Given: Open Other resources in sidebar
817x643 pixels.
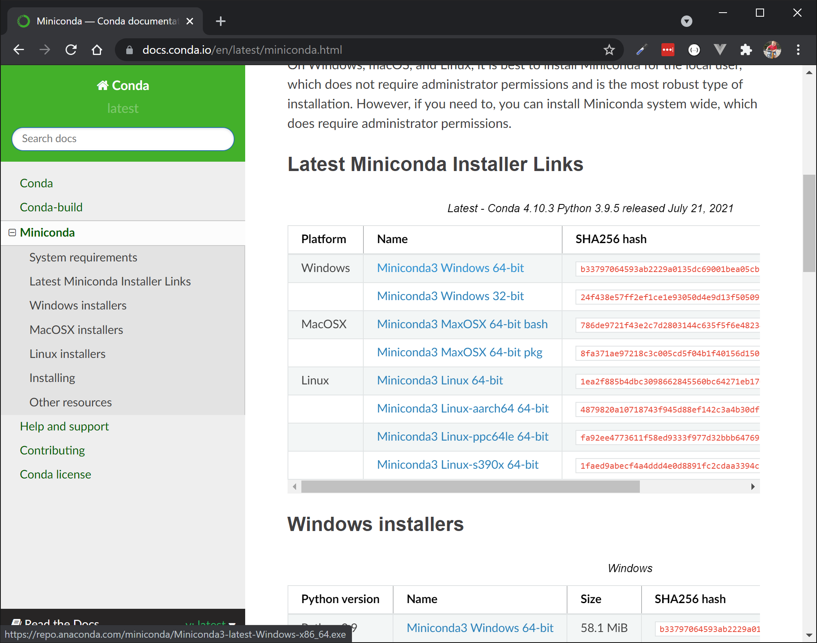Looking at the screenshot, I should coord(70,402).
